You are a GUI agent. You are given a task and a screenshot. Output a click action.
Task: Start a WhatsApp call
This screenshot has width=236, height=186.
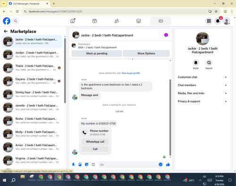tap(95, 142)
